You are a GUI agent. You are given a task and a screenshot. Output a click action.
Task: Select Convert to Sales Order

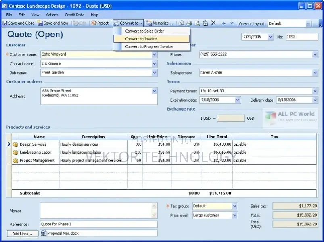(x=152, y=31)
